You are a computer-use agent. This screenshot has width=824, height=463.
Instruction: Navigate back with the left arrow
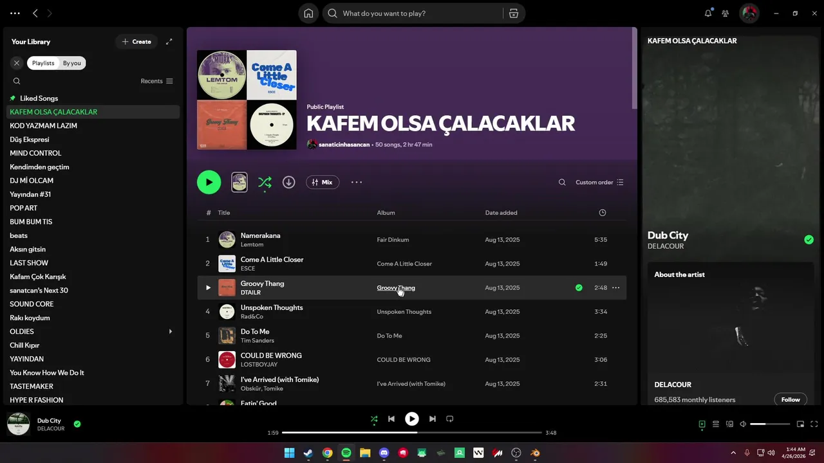[35, 13]
